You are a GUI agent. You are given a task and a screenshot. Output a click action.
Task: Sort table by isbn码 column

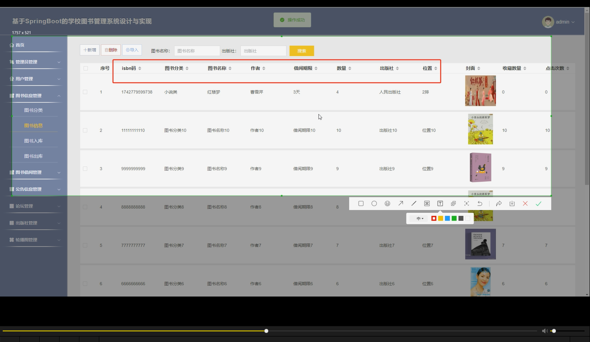[x=140, y=68]
